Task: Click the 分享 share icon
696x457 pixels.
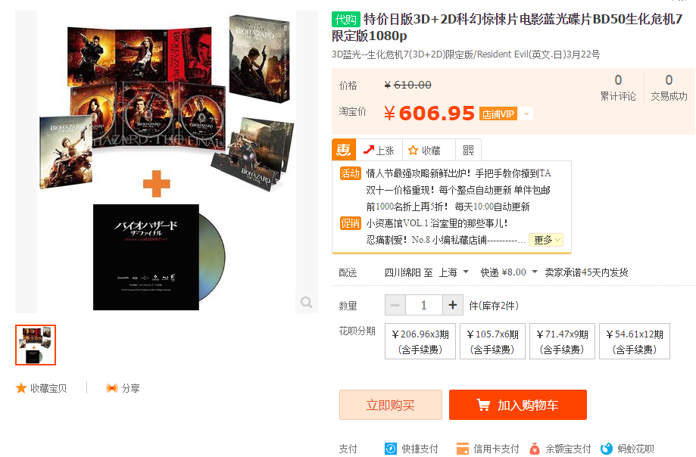Action: pyautogui.click(x=112, y=388)
